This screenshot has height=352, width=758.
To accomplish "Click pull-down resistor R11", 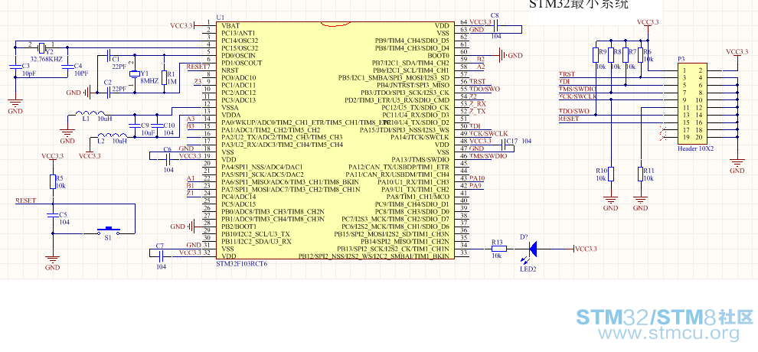I will pos(641,174).
